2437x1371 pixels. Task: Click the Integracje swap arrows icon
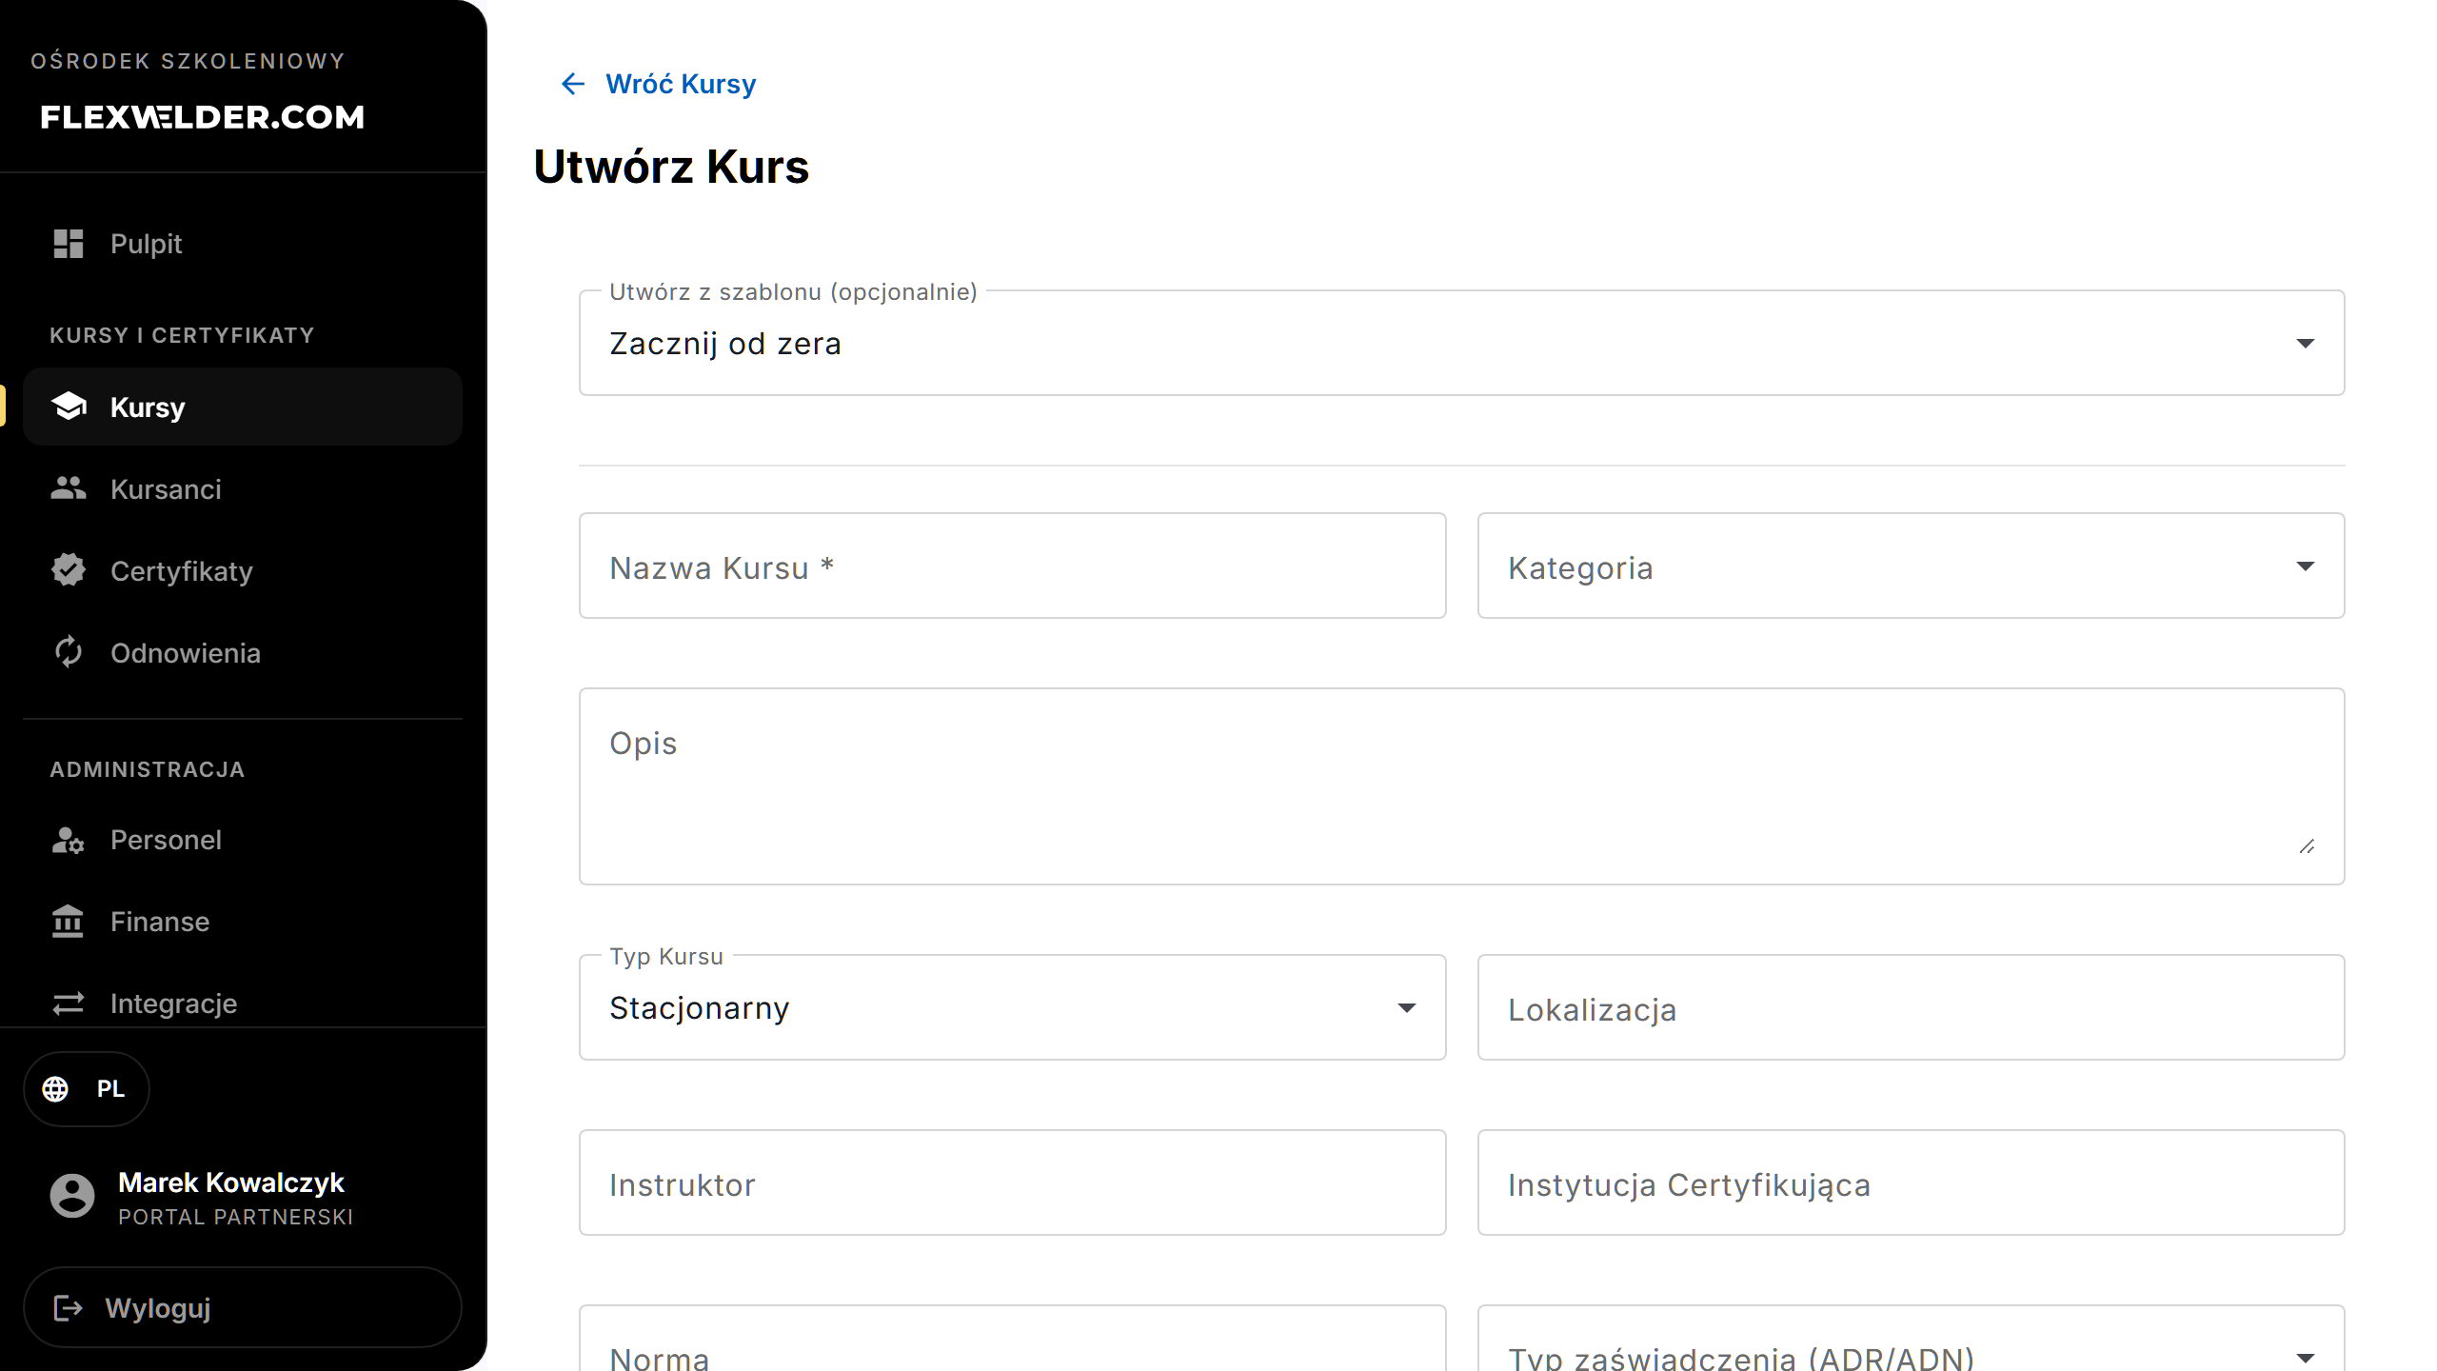[x=69, y=1003]
